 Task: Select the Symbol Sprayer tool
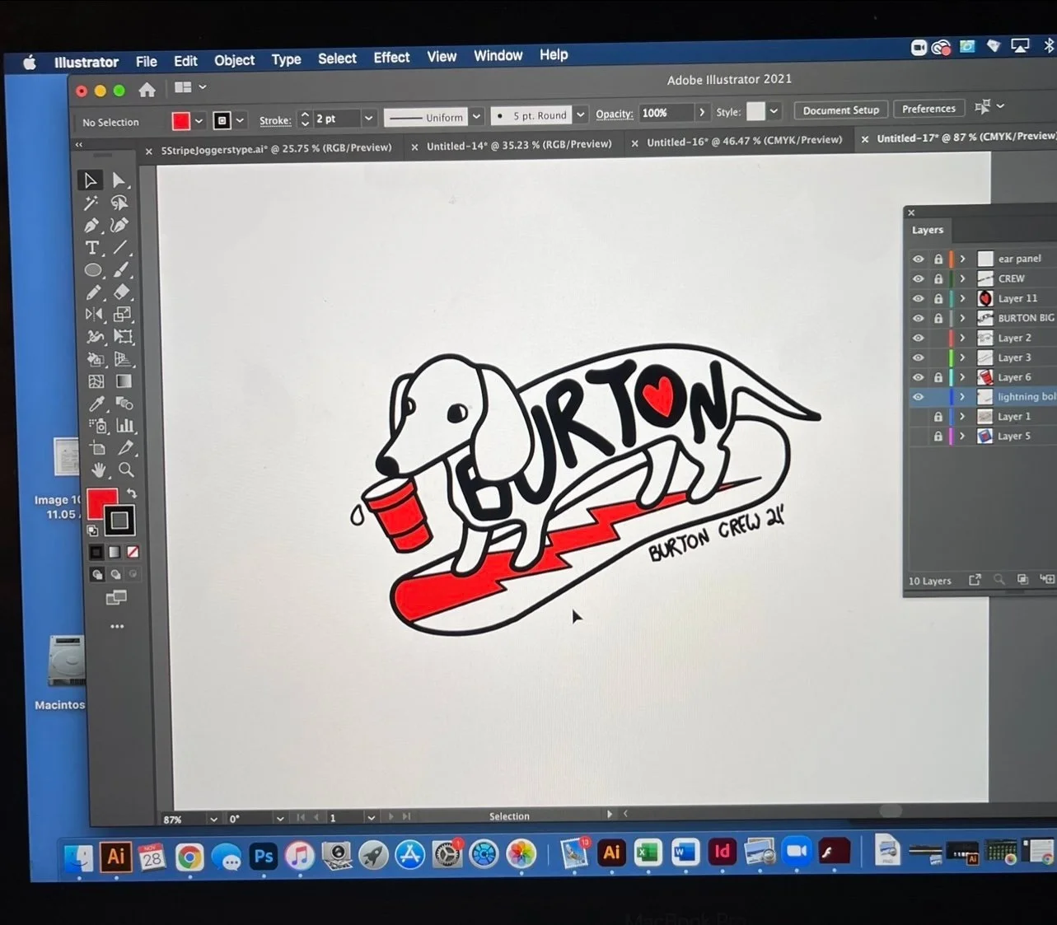(x=98, y=426)
